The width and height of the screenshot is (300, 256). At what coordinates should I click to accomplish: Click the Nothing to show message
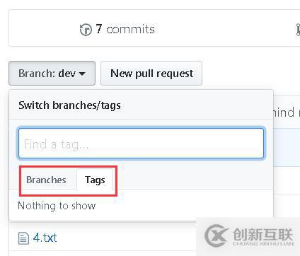tap(57, 206)
